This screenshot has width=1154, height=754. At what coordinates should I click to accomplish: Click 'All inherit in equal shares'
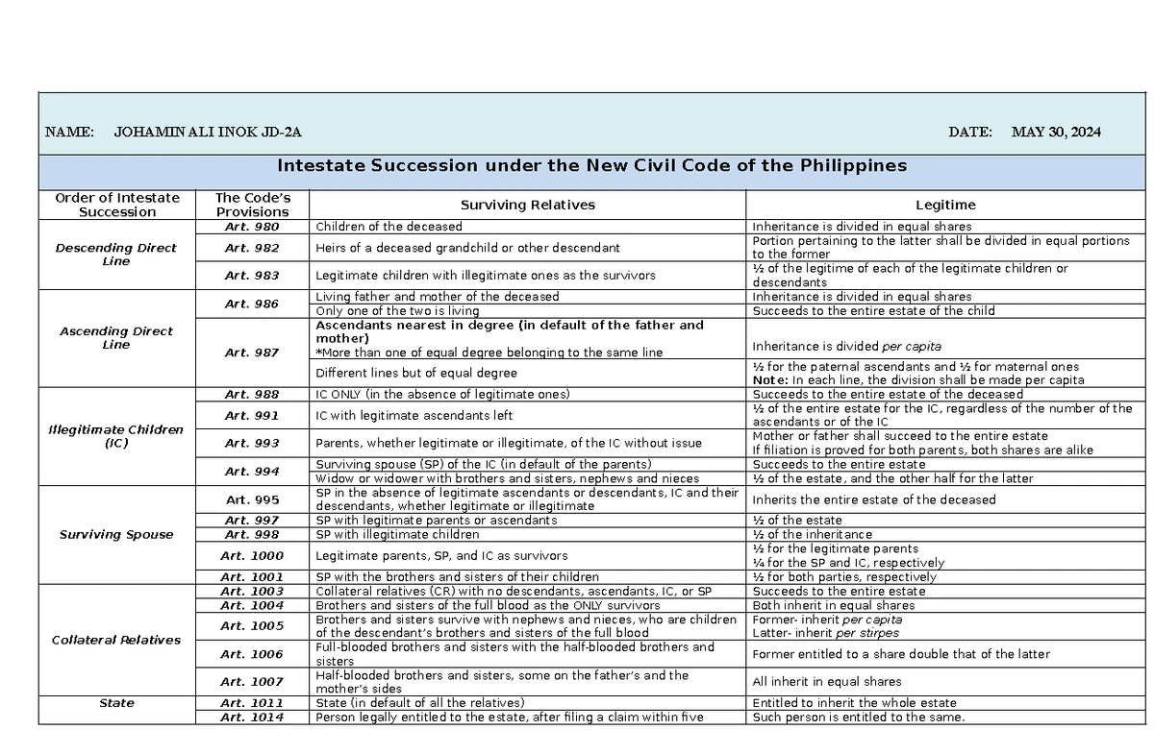pos(827,682)
